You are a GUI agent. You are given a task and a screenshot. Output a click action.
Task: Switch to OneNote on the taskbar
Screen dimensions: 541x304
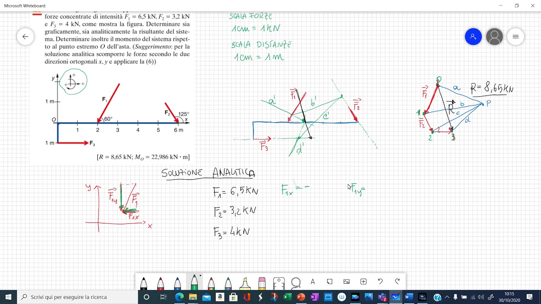[x=314, y=297]
